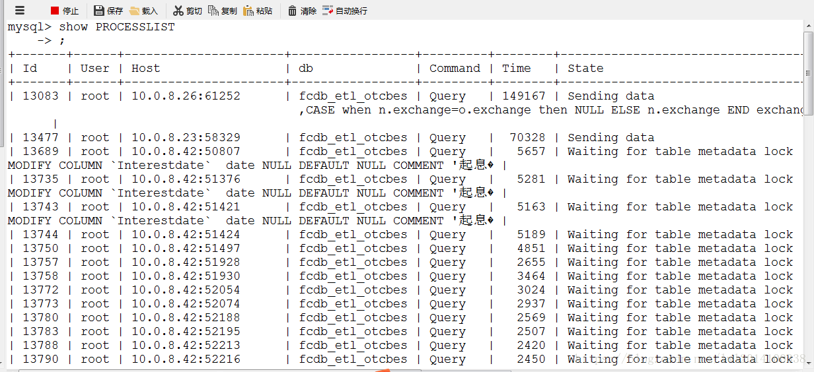Click the red 停止 (Stop) button
Viewport: 814px width, 372px height.
click(64, 11)
